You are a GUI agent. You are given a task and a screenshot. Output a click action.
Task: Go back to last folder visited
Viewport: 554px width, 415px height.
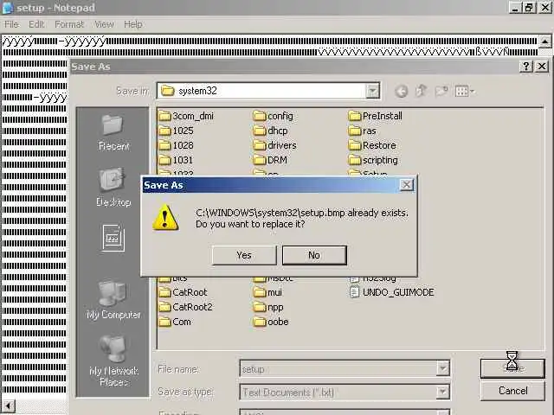coord(401,92)
